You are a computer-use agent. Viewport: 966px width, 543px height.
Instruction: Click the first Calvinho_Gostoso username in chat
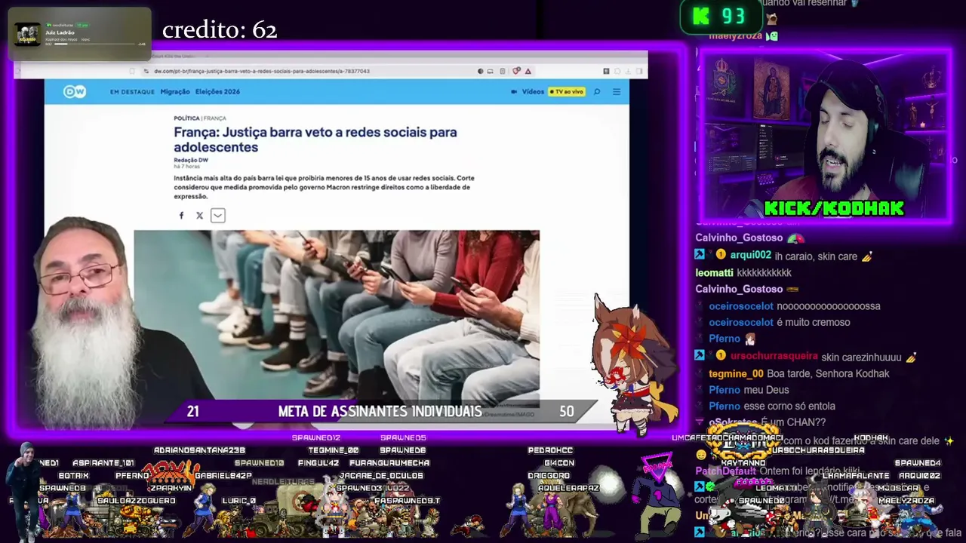[x=739, y=238]
